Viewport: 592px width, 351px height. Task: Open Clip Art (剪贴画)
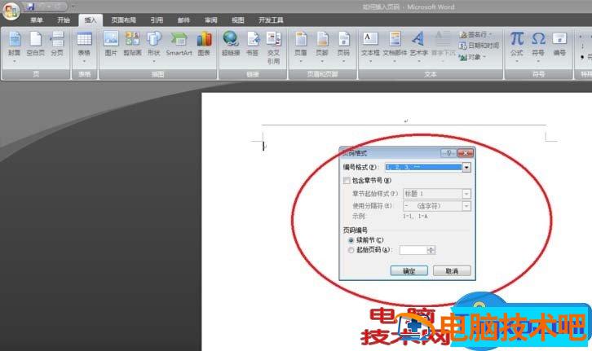pos(132,45)
